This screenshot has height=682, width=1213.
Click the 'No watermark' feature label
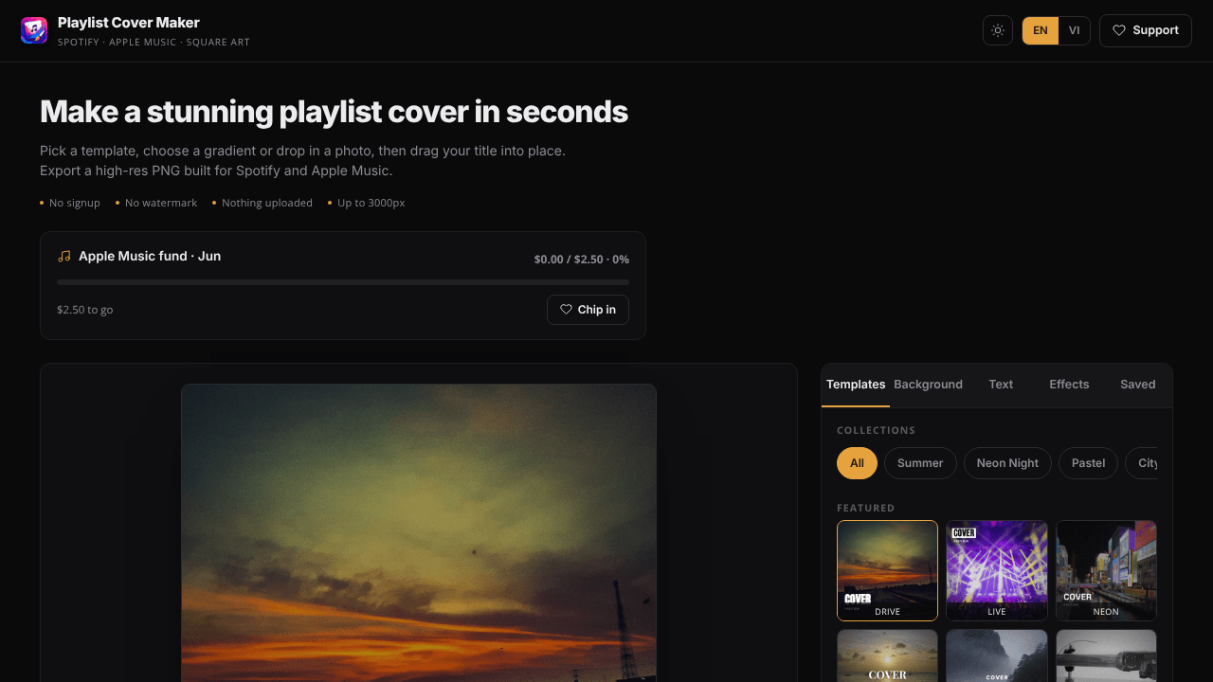pyautogui.click(x=161, y=203)
